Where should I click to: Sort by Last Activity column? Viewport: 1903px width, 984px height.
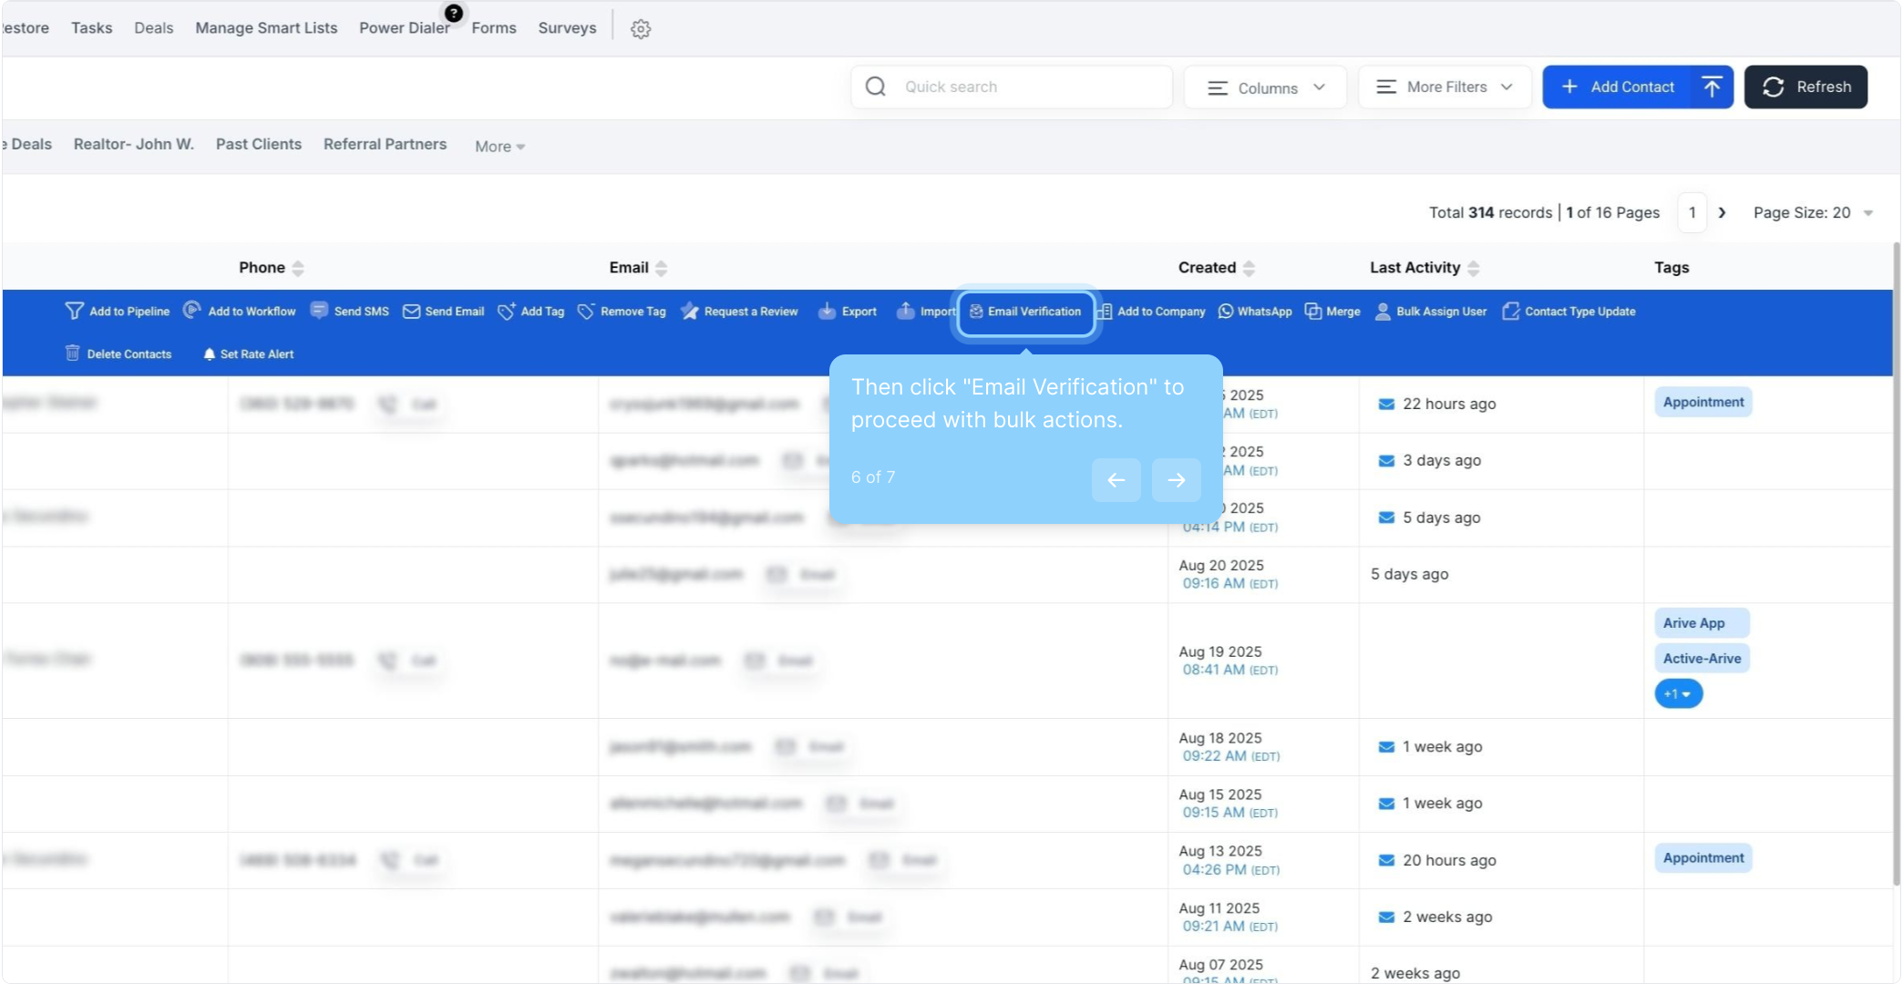tap(1474, 268)
